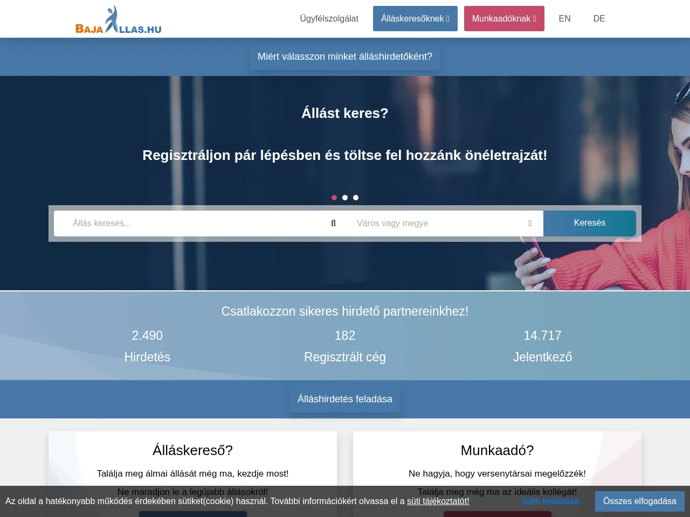This screenshot has height=517, width=690.
Task: Open the süti tájékoztatót link
Action: pos(438,501)
